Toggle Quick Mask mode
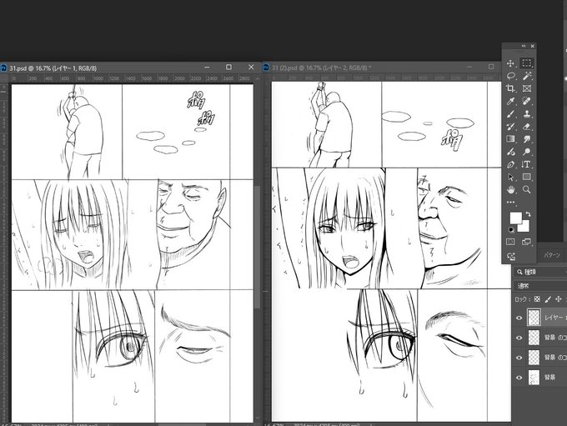This screenshot has height=426, width=567. pyautogui.click(x=510, y=242)
